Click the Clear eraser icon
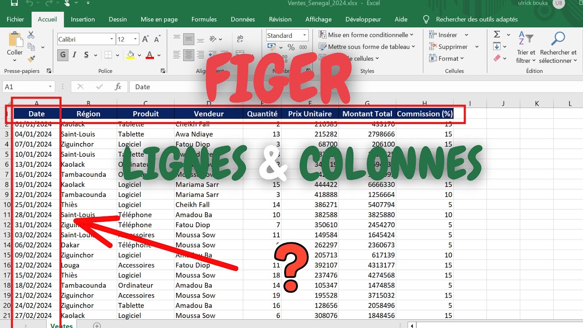The height and width of the screenshot is (328, 583). click(497, 58)
